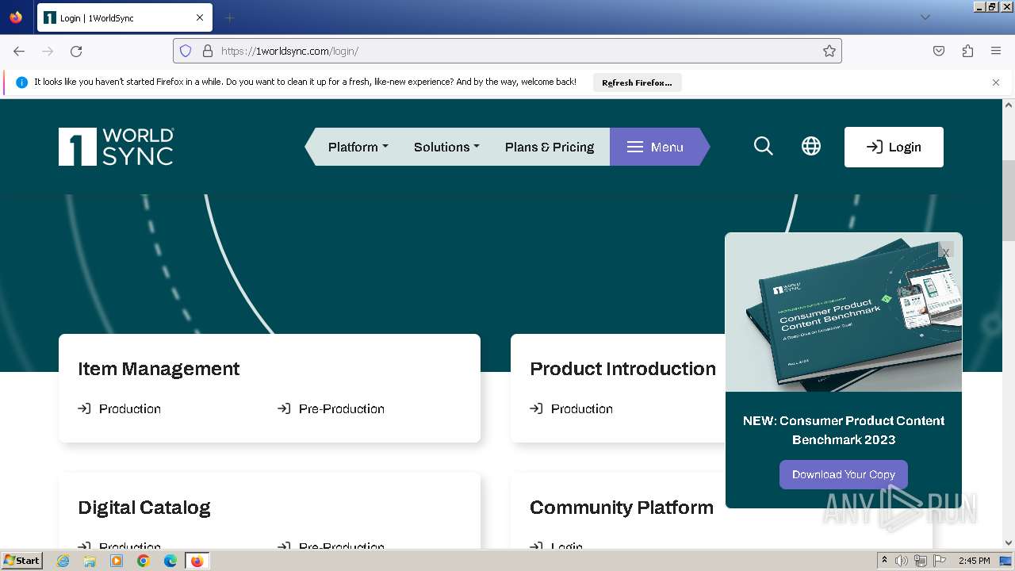
Task: Click Refresh Firefox button
Action: pyautogui.click(x=637, y=82)
